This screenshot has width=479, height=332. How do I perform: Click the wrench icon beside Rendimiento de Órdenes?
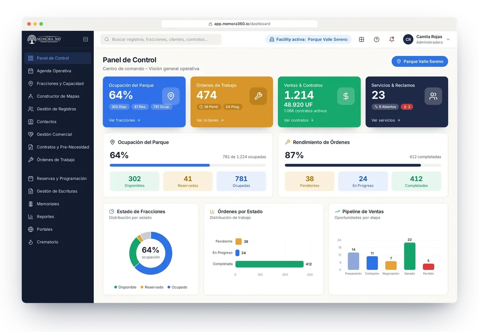287,142
